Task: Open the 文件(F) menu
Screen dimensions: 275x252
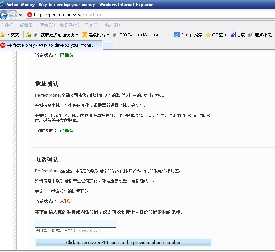Action: click(x=7, y=25)
